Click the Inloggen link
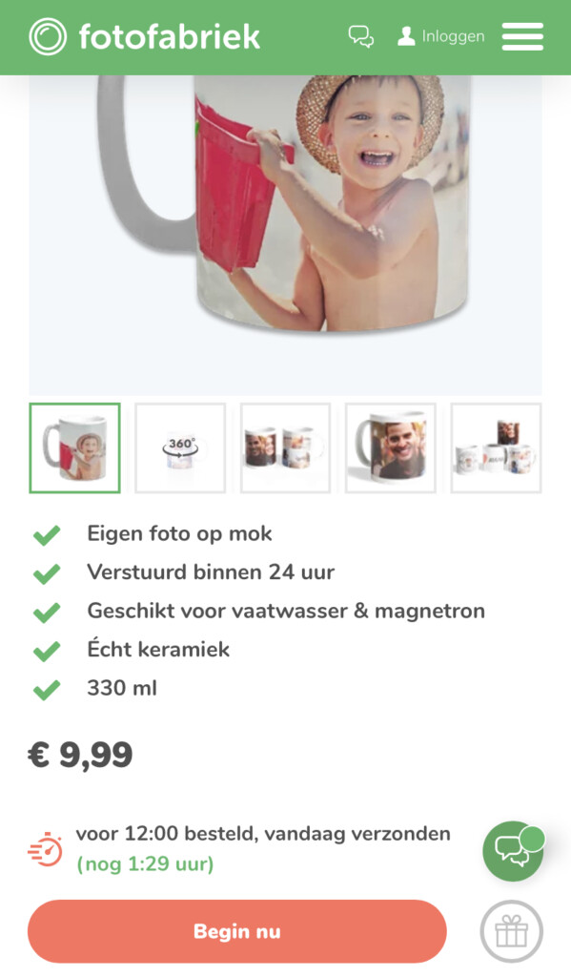 (x=454, y=36)
